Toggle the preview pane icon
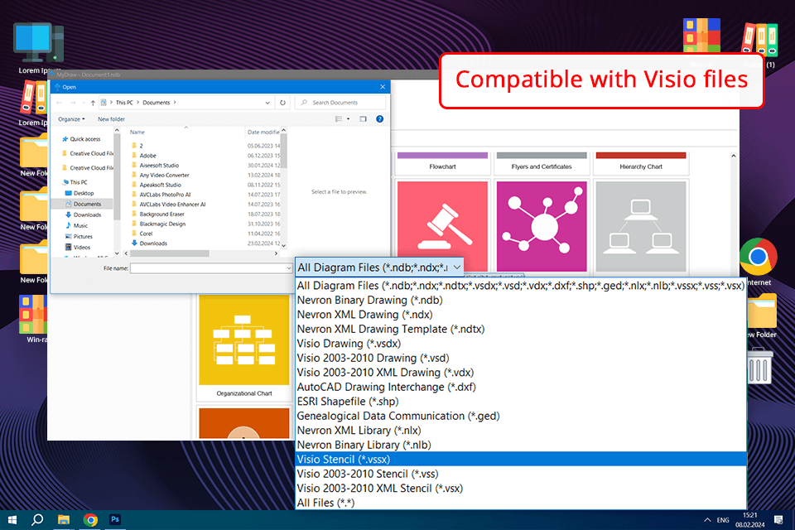The width and height of the screenshot is (795, 530). coord(363,118)
